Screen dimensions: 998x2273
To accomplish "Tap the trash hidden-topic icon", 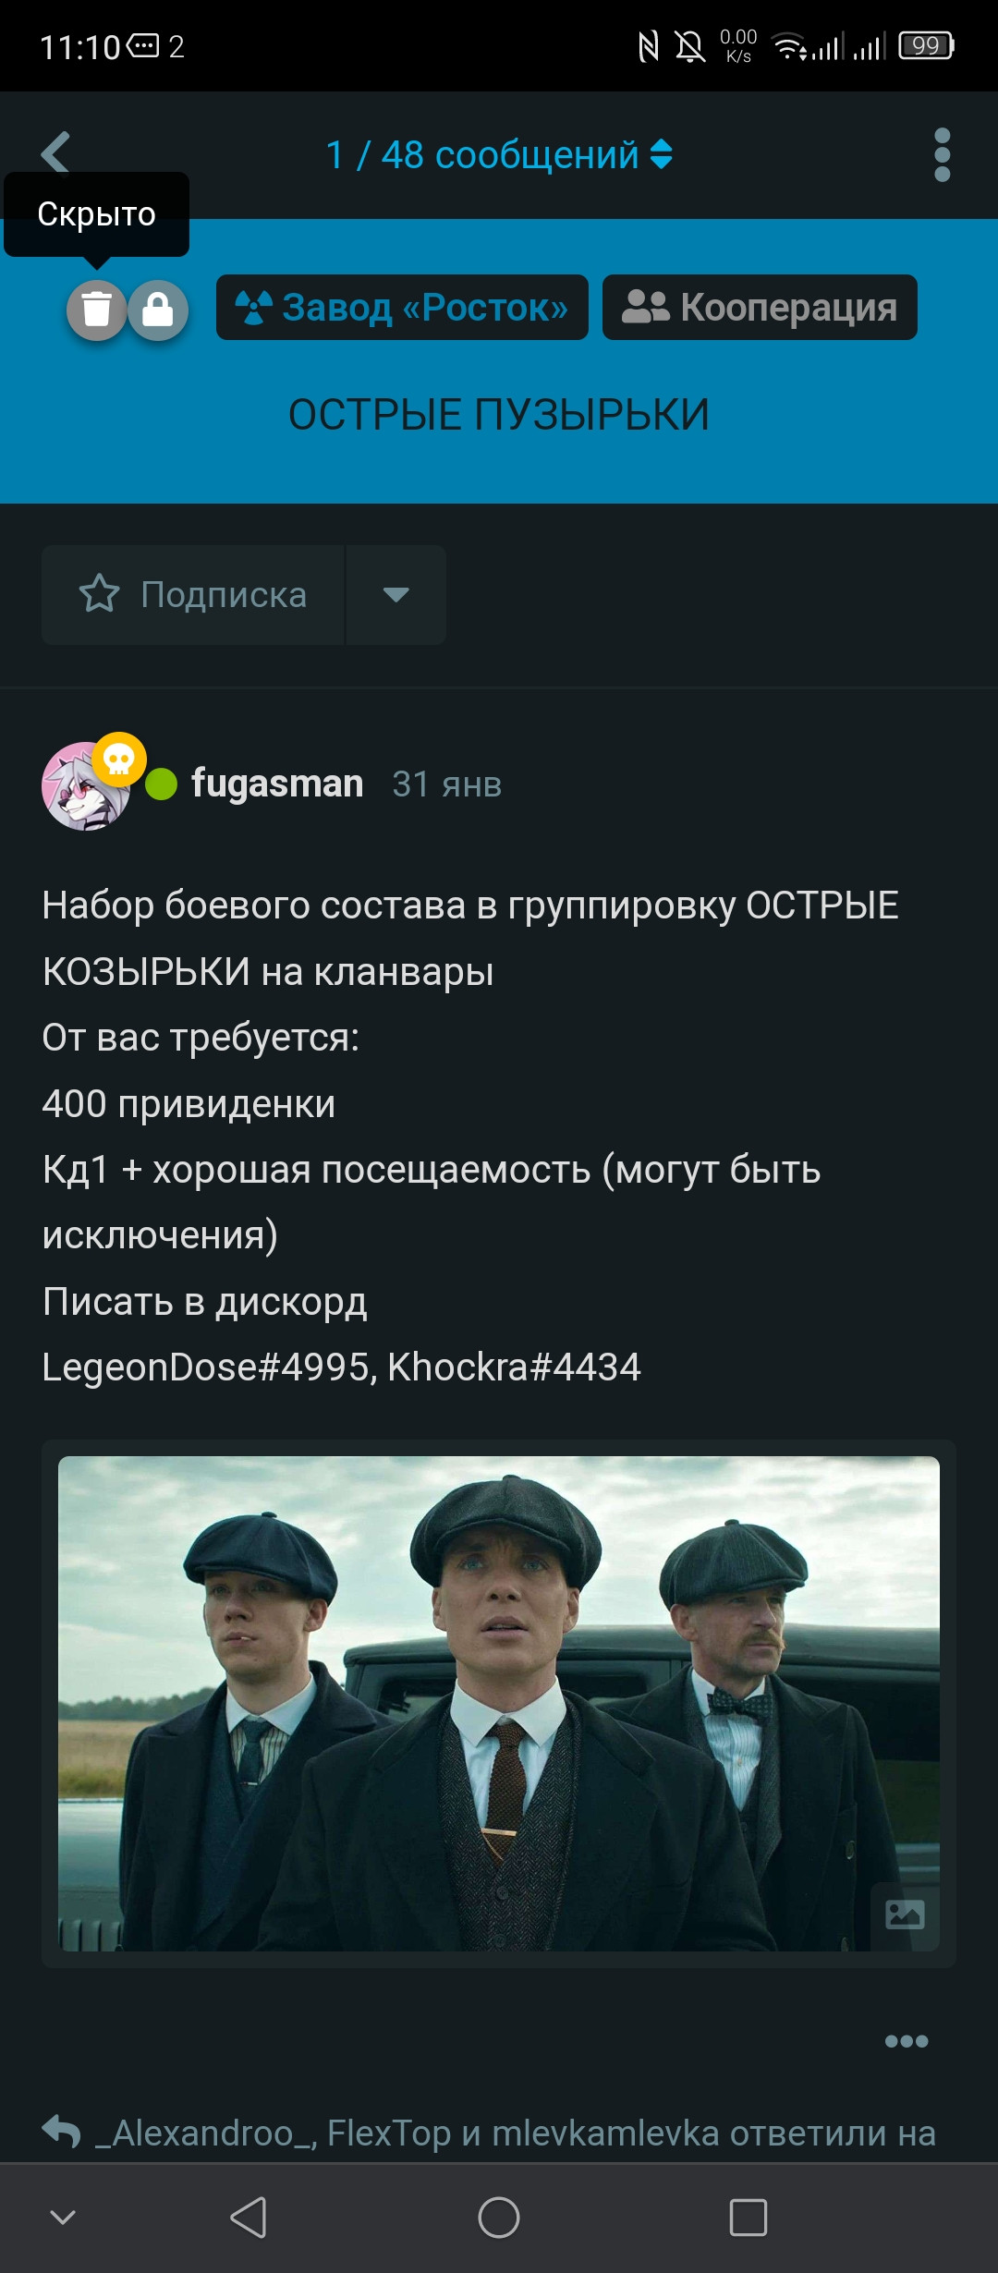I will click(96, 310).
